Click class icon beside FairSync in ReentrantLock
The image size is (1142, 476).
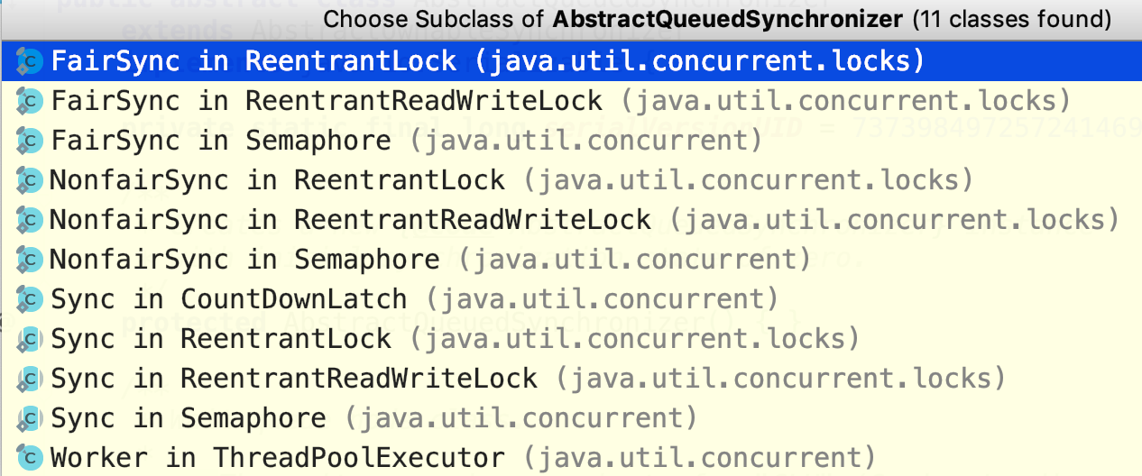[x=30, y=61]
